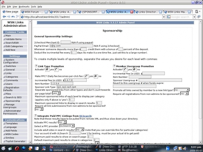203x152 pixels.
Task: Open the Bookmarks menu
Action: [x=24, y=6]
